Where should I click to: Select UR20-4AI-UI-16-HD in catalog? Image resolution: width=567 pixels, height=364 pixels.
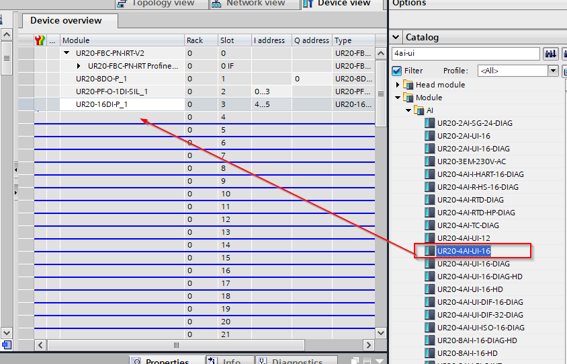pos(470,289)
